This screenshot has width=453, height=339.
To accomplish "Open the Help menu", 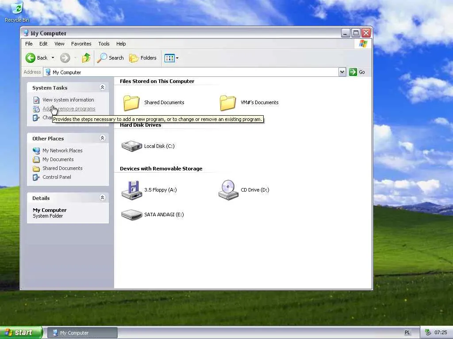I will click(x=121, y=44).
